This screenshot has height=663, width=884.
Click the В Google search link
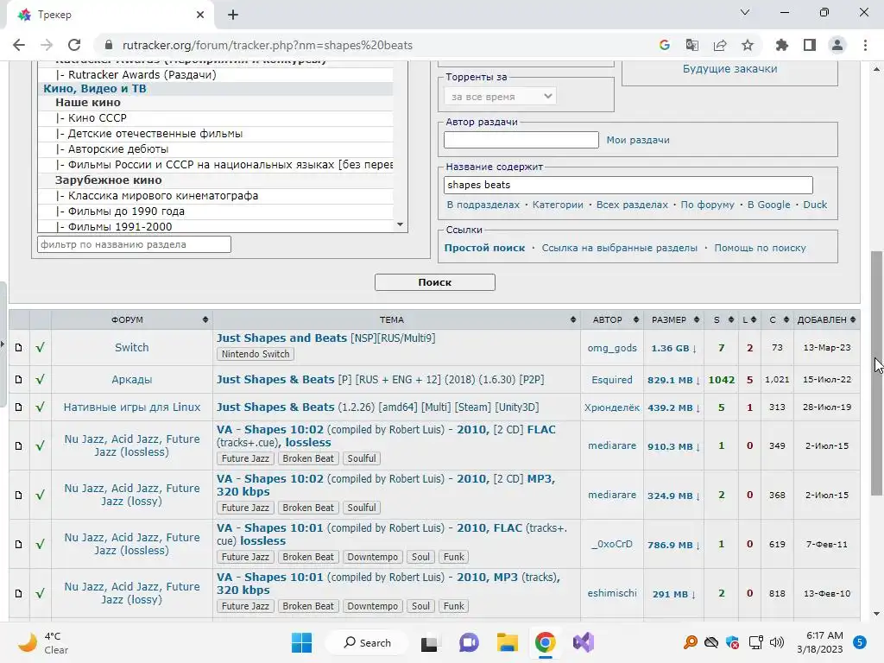coord(768,205)
